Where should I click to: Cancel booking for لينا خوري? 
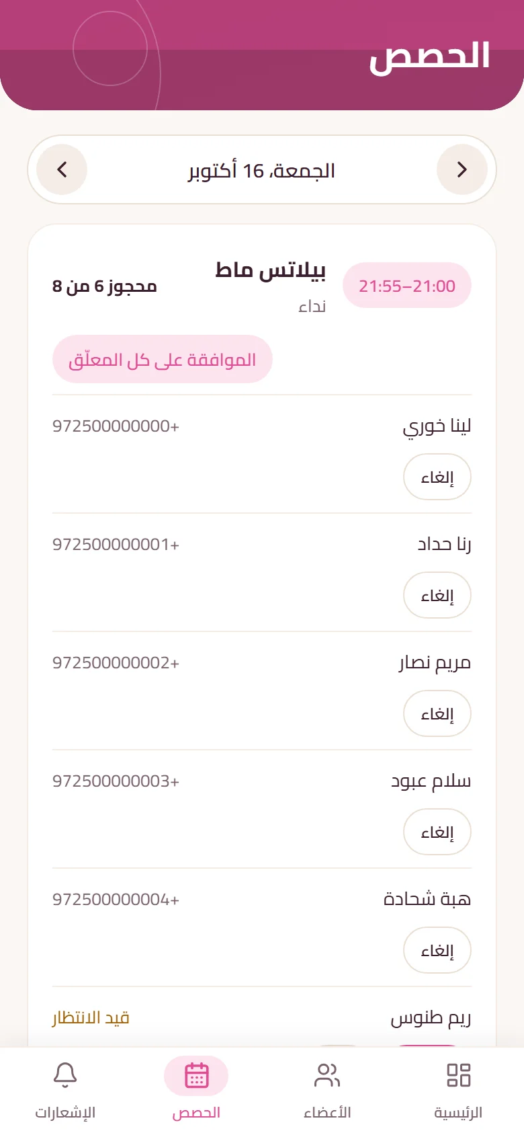[437, 477]
